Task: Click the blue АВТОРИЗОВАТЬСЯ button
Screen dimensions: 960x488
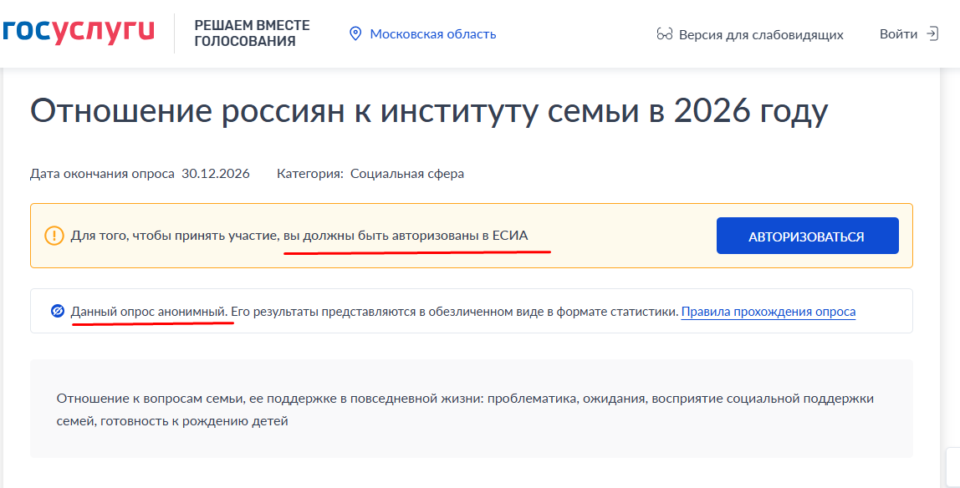Action: click(807, 236)
